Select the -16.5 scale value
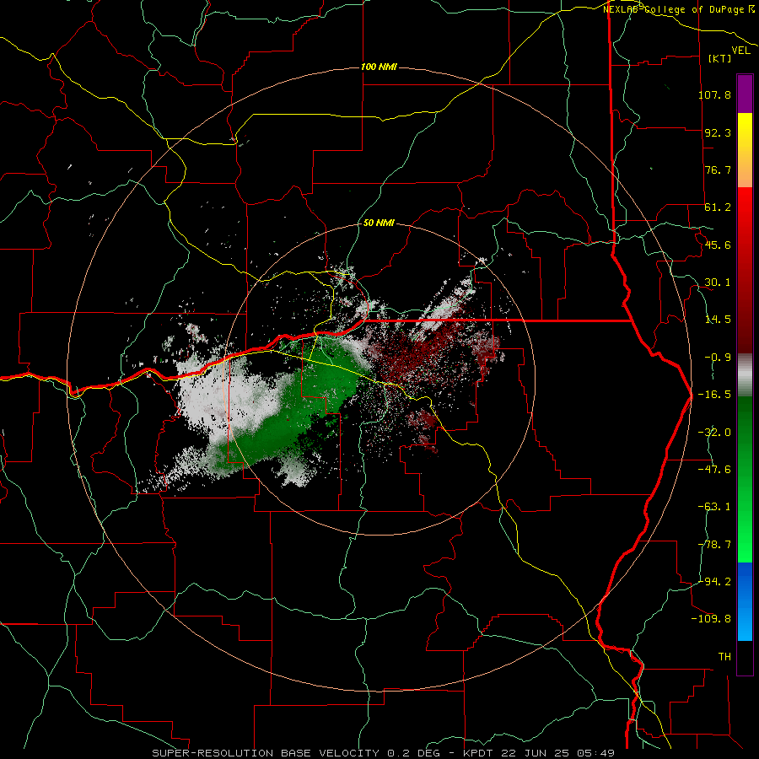The image size is (759, 759). click(714, 395)
